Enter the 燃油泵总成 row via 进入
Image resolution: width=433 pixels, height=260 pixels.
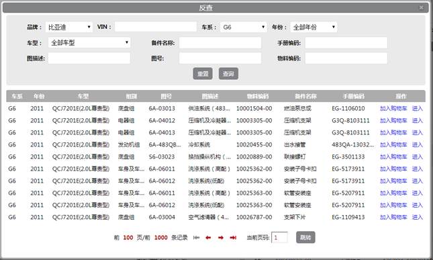click(x=418, y=109)
